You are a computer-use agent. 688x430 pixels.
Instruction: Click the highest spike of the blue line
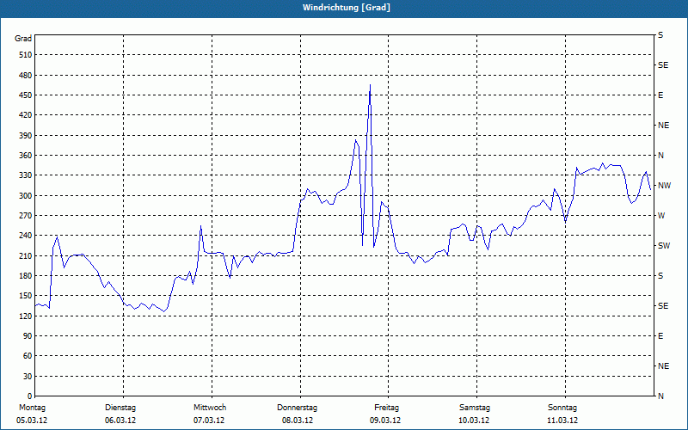click(x=371, y=85)
